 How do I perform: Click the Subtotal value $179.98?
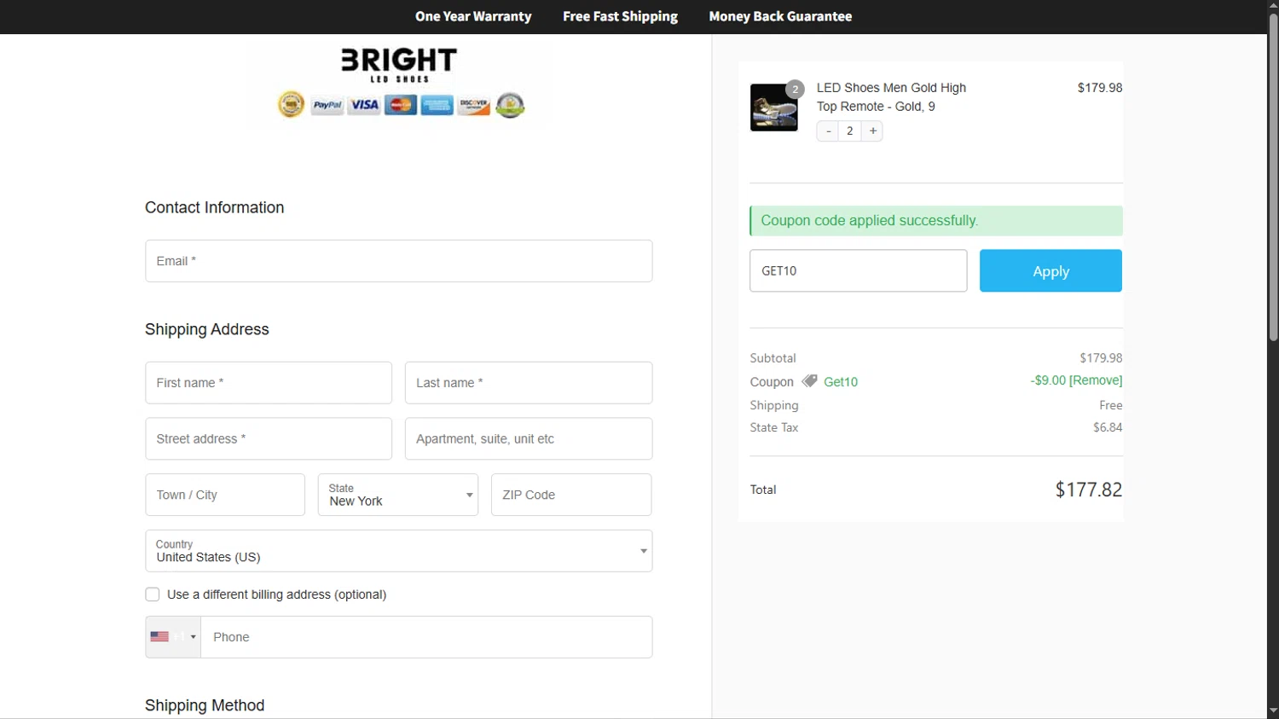(1101, 358)
